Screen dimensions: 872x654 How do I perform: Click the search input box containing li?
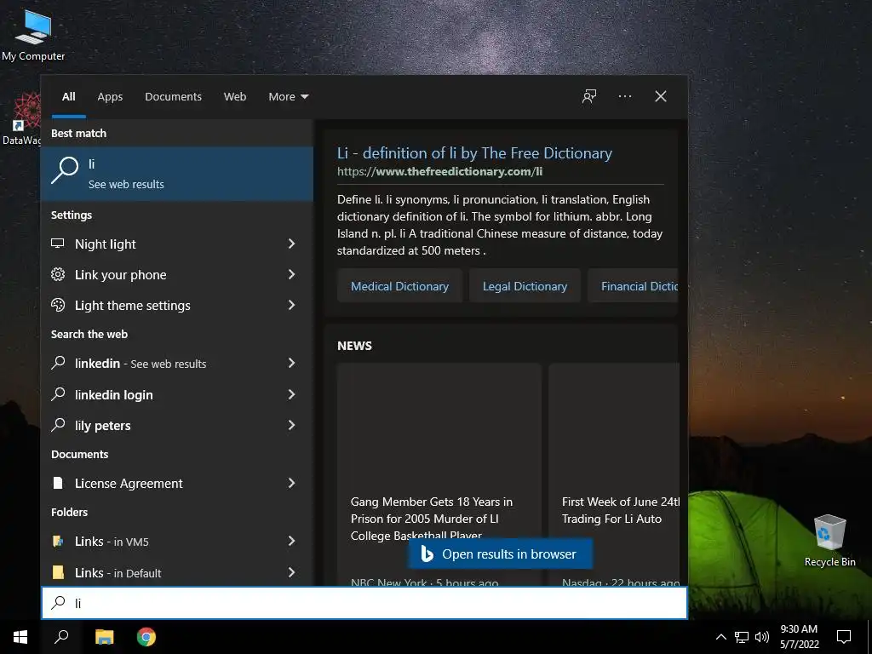pos(364,603)
